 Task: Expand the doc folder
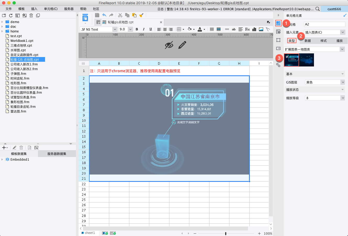point(2,27)
